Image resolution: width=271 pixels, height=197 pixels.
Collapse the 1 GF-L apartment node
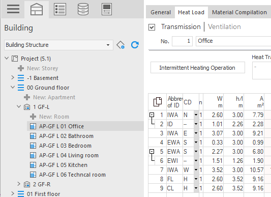pyautogui.click(x=19, y=106)
